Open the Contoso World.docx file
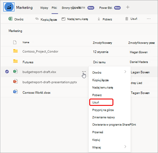 (36, 92)
